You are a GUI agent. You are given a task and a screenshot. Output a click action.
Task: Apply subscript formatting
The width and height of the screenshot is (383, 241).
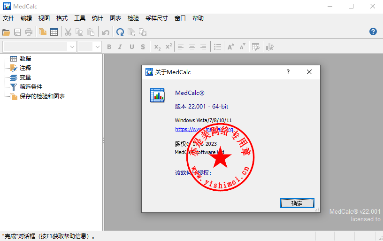coord(158,47)
